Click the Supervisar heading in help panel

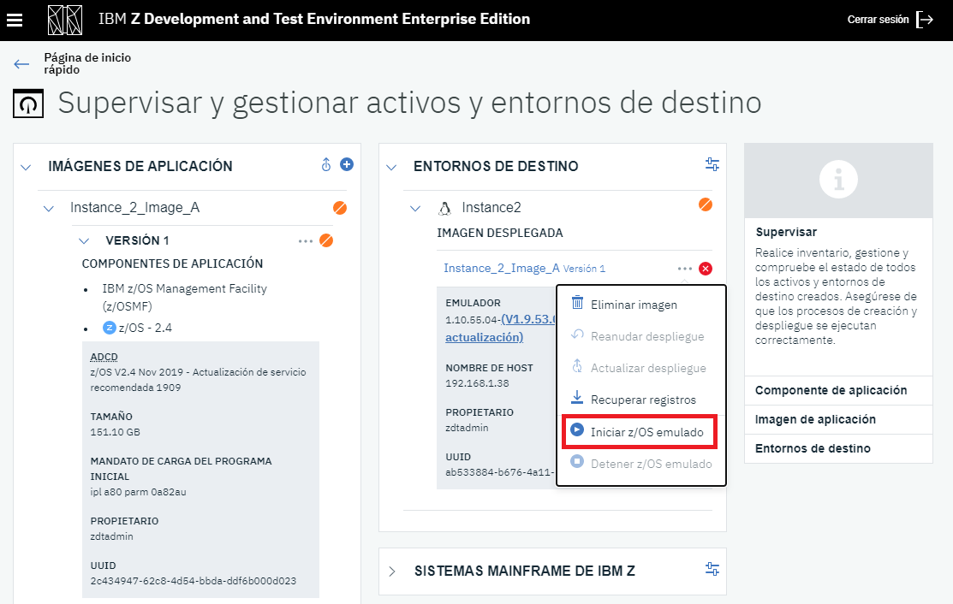click(x=786, y=232)
